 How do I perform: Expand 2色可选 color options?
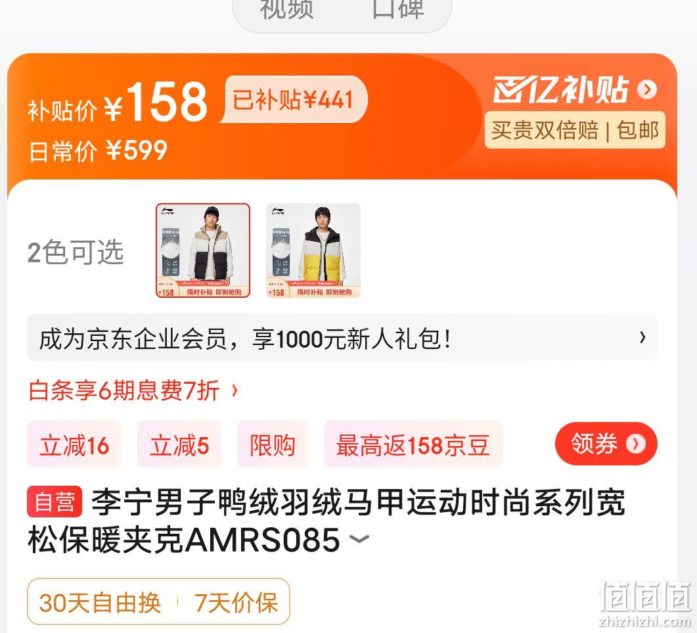tap(76, 252)
